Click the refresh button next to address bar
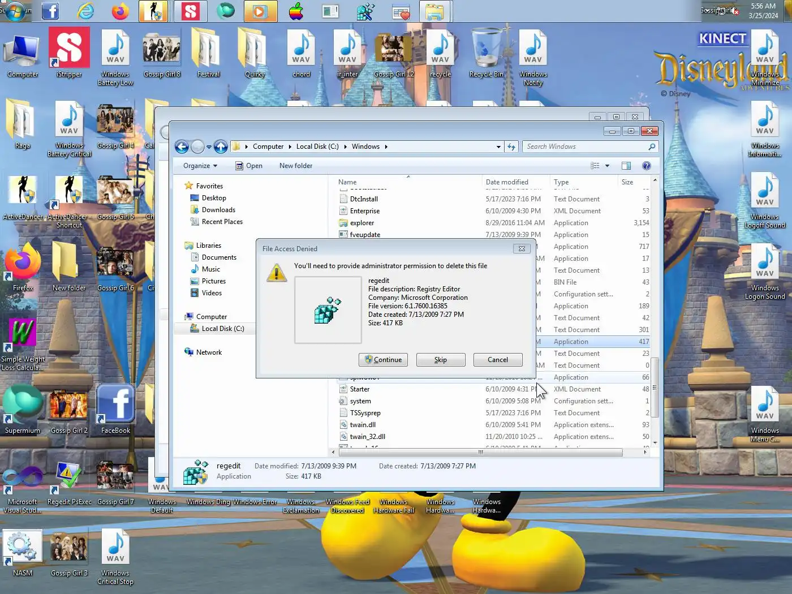 coord(511,147)
